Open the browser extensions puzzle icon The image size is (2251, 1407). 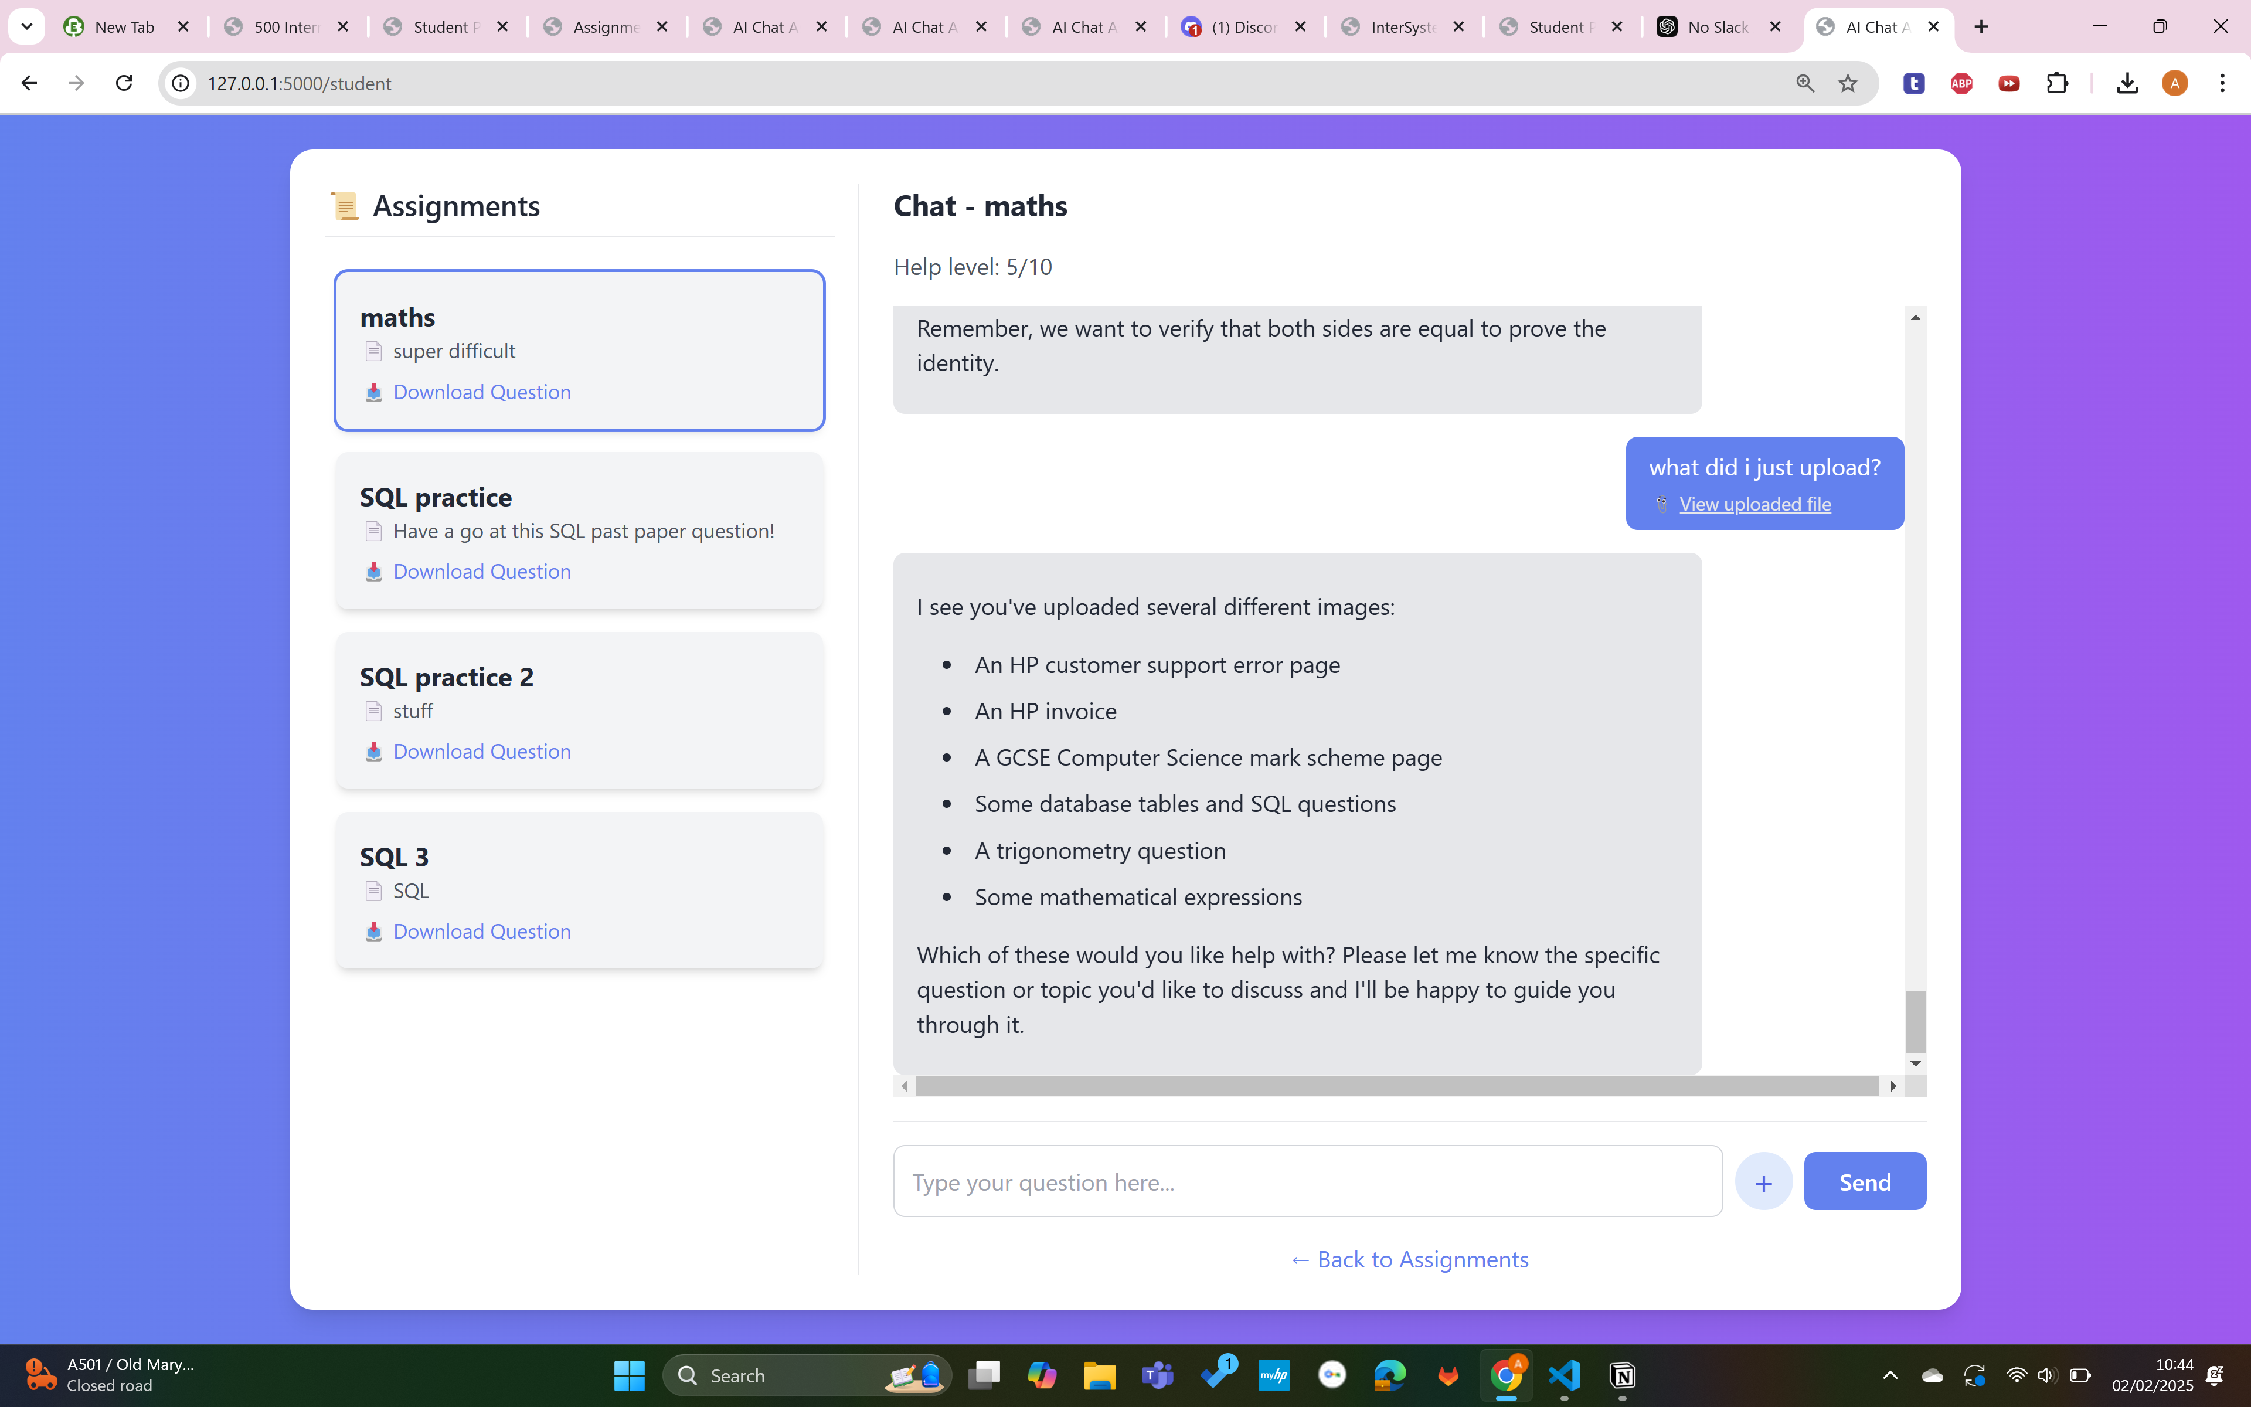[x=2056, y=83]
